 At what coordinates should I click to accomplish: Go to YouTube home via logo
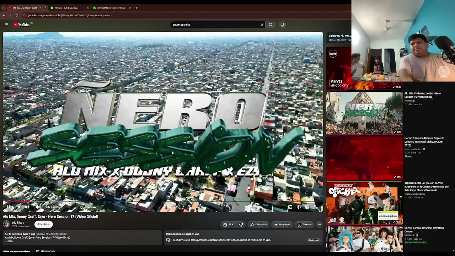tap(21, 25)
